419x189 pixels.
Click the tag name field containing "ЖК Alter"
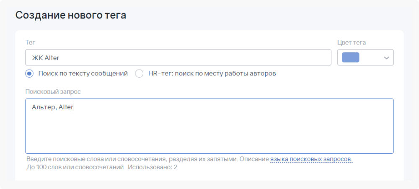point(178,57)
